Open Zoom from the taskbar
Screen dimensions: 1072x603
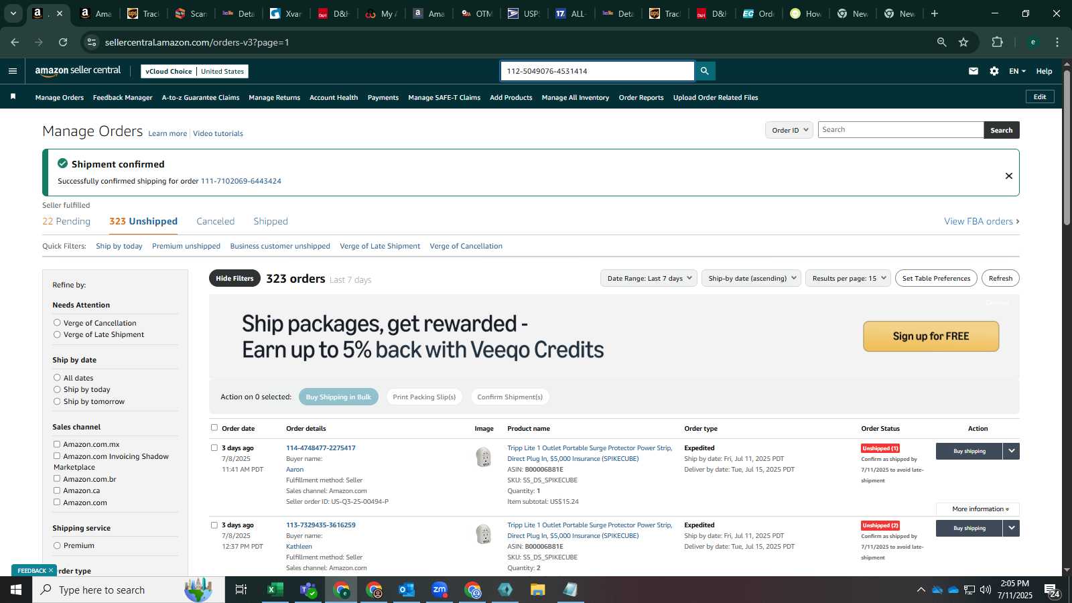440,590
